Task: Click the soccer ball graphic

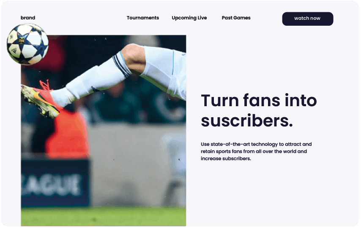Action: pyautogui.click(x=27, y=44)
